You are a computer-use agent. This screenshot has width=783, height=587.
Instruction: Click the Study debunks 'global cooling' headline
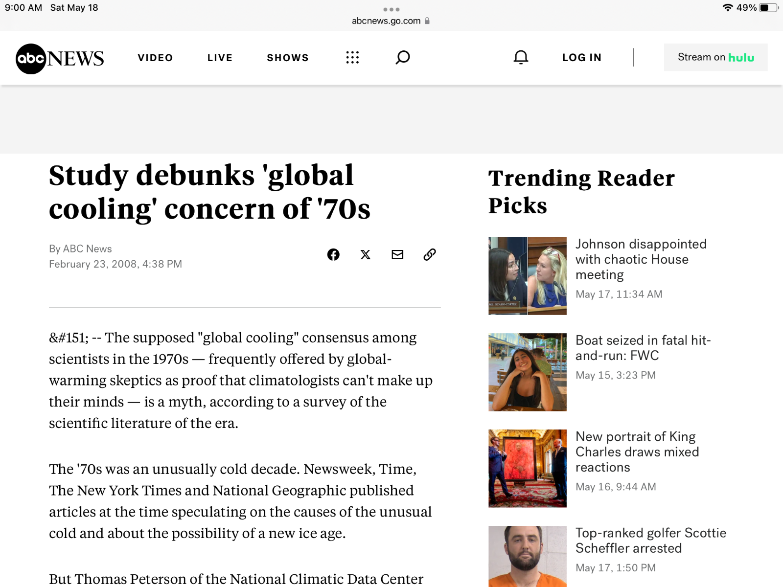[209, 192]
